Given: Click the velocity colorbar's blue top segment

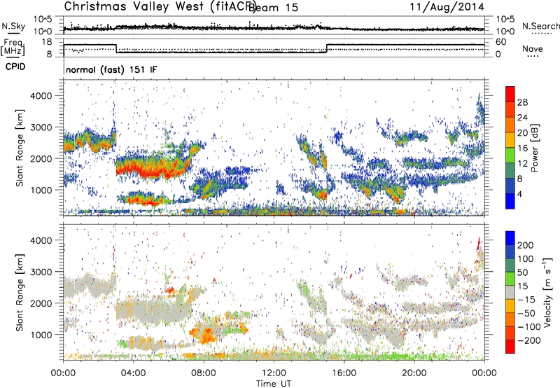Looking at the screenshot, I should (x=510, y=238).
